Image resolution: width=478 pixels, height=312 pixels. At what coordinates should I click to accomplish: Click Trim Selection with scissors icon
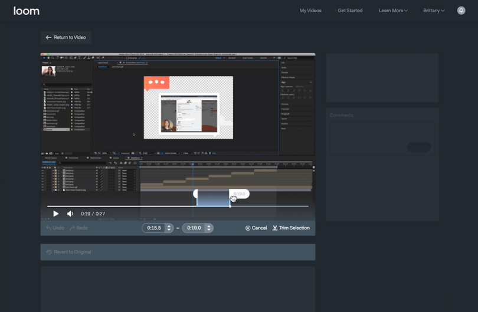291,228
